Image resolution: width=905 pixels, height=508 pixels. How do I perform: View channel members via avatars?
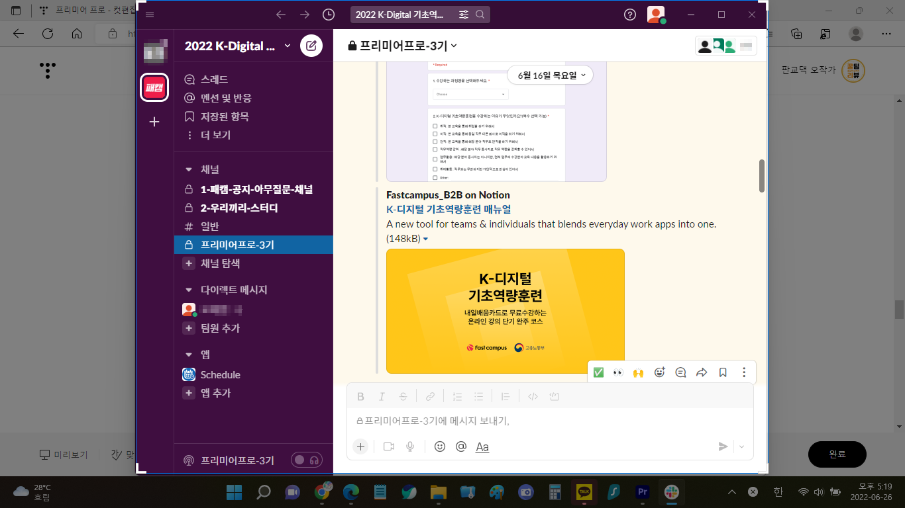coord(725,46)
